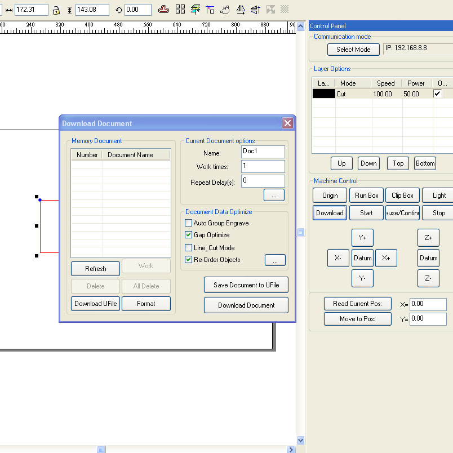Click the Document Name column header
Viewport: 453px width, 453px height.
coord(130,155)
